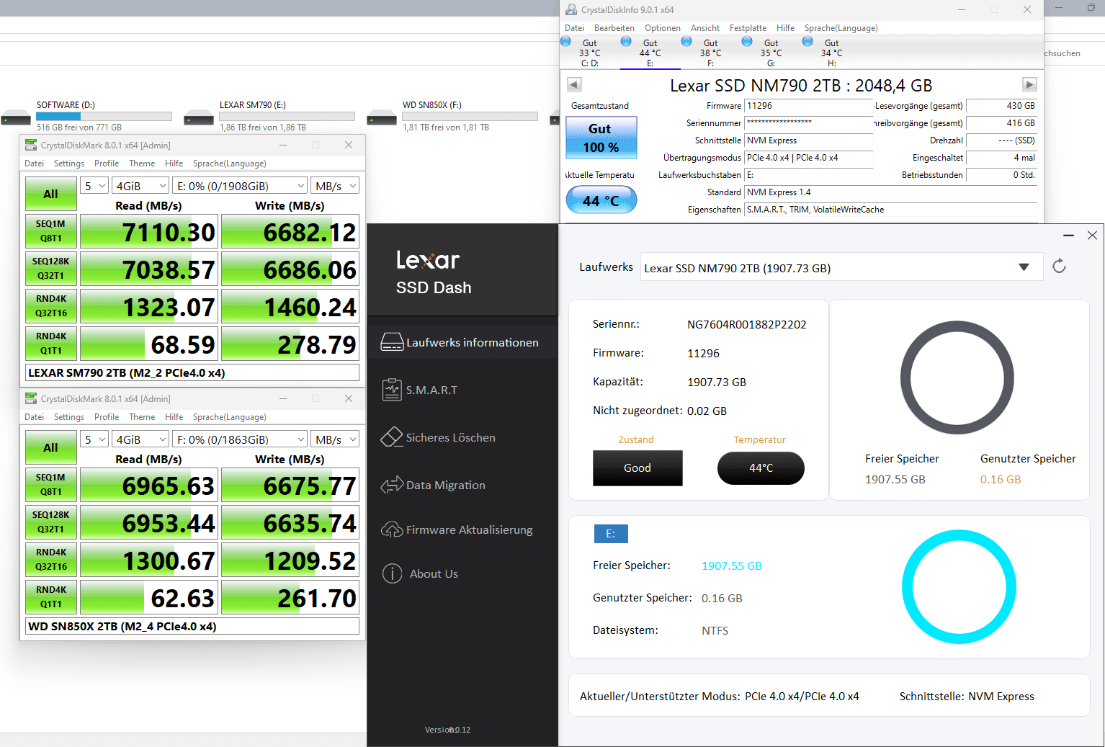Click the 44 °C temperature button in CrystalDiskInfo

(601, 200)
